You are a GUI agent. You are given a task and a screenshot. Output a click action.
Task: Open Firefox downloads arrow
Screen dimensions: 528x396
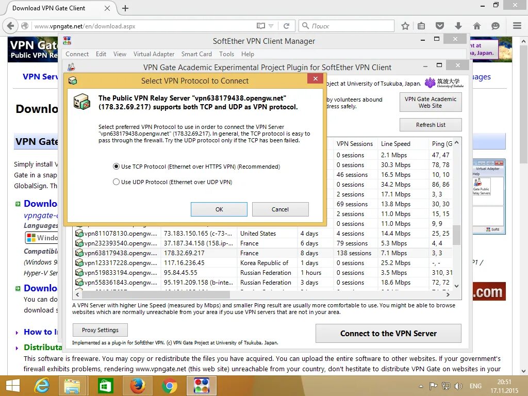coord(458,26)
